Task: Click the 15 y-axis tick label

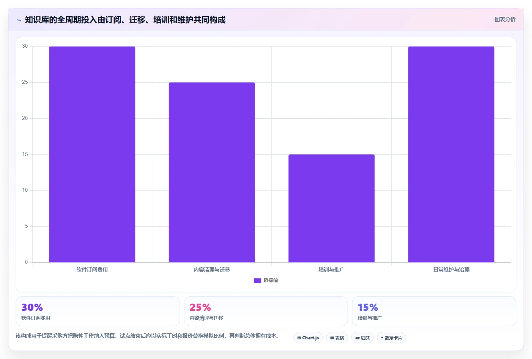Action: (25, 154)
